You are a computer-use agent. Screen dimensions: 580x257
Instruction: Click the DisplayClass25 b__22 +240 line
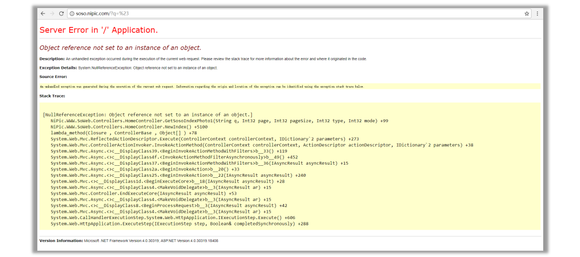[x=177, y=175]
